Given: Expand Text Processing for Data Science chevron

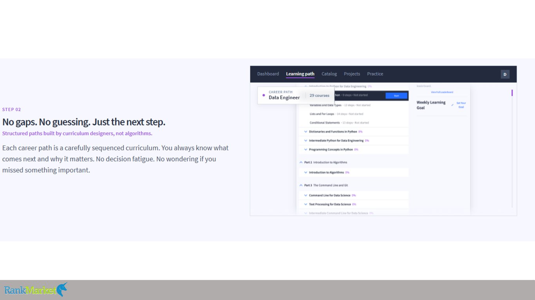Looking at the screenshot, I should tap(306, 204).
